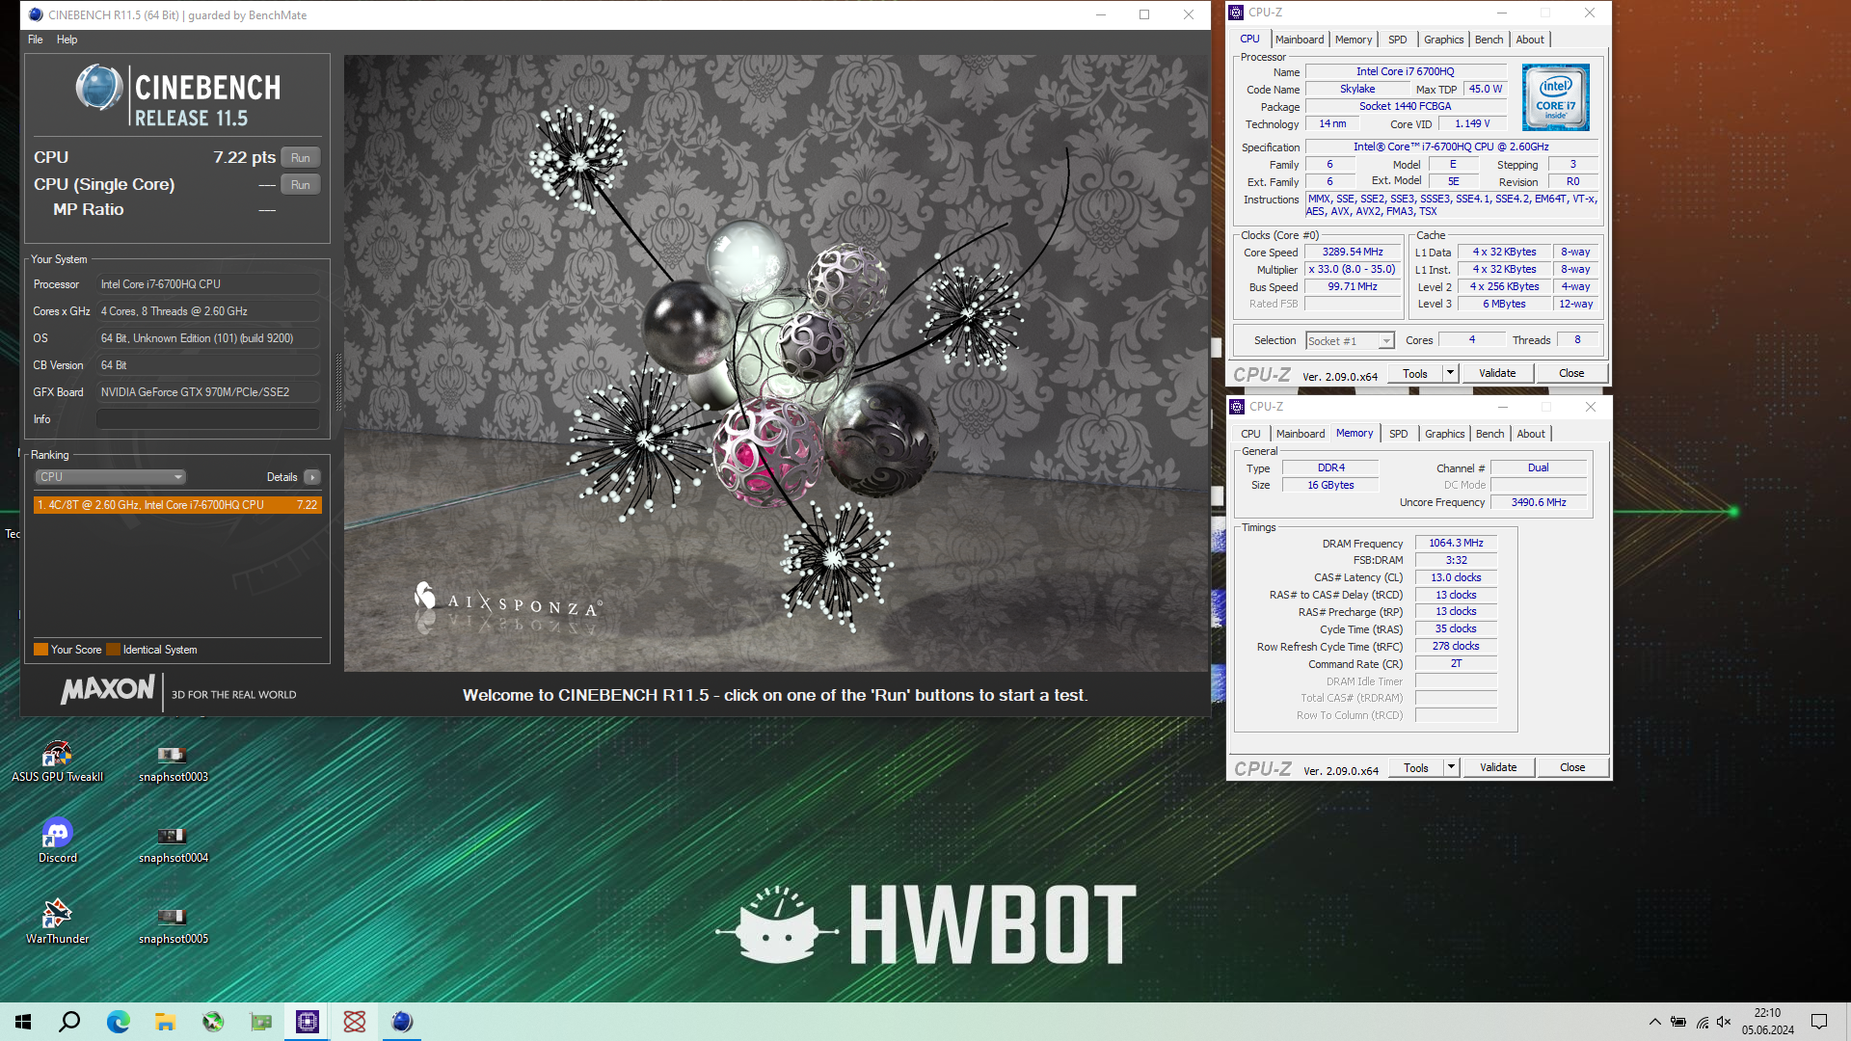Open the Ranking CPU dropdown
The height and width of the screenshot is (1041, 1851).
(111, 477)
